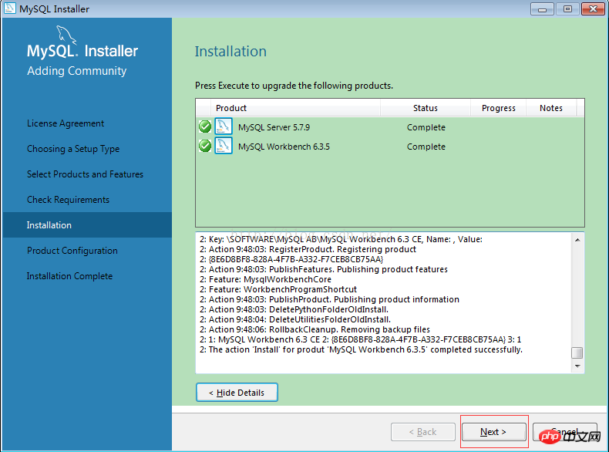Click the log scrollbar down arrow
Screen dimensions: 609x452
pos(577,366)
